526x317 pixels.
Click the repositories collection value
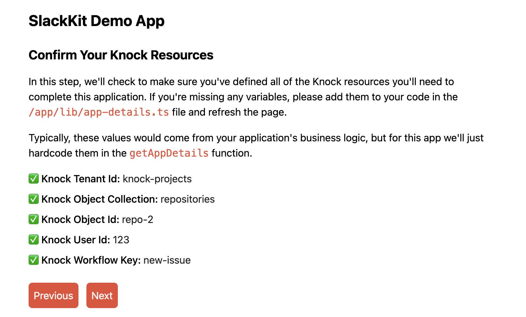click(x=187, y=199)
